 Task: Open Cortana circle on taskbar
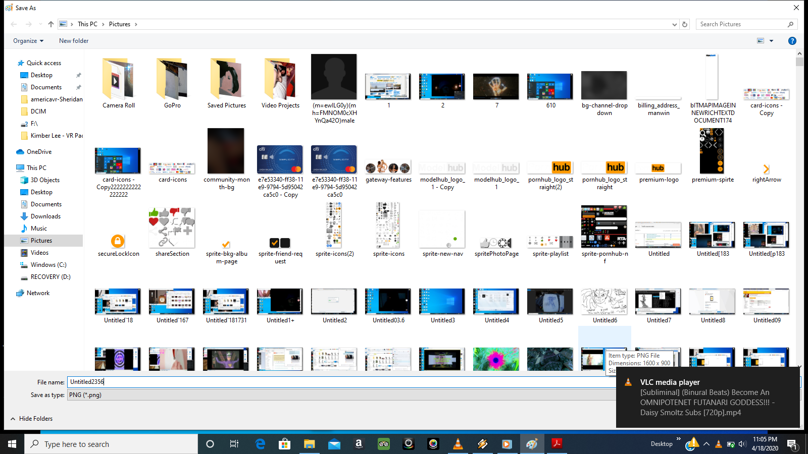(210, 444)
